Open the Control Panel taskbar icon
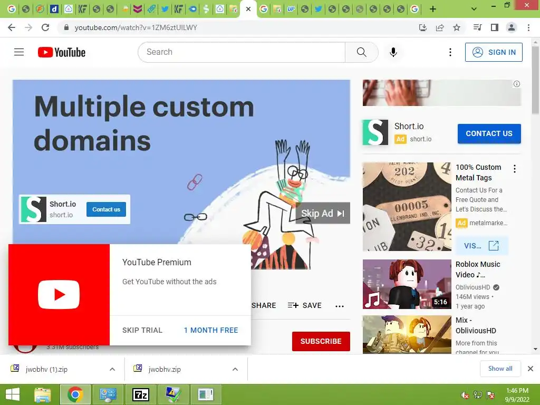This screenshot has height=405, width=540. (108, 394)
